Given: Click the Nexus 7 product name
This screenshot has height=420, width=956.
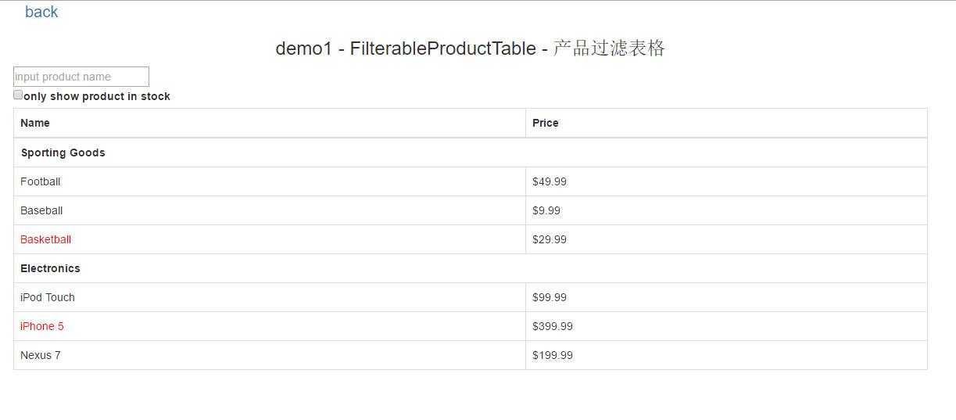Looking at the screenshot, I should pos(41,355).
